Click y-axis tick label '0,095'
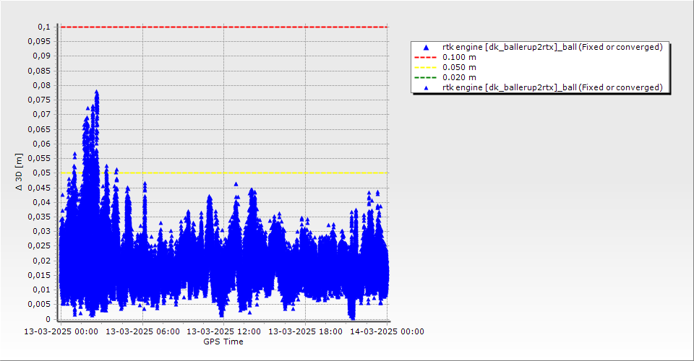The height and width of the screenshot is (361, 694). 39,42
